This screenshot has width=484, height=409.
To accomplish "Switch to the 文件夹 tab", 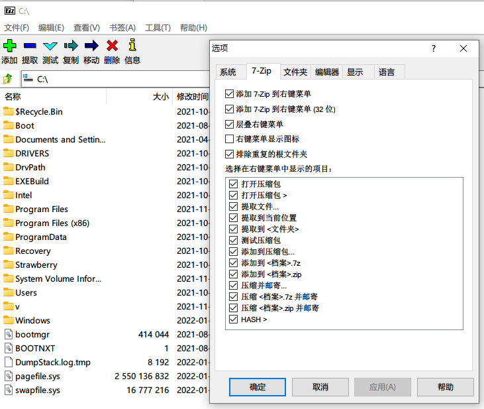I will 295,72.
